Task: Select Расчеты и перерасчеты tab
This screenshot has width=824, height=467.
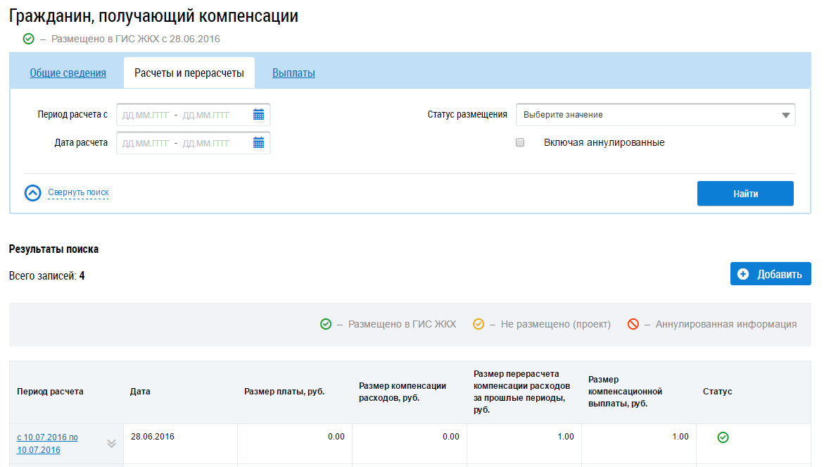Action: [x=189, y=73]
